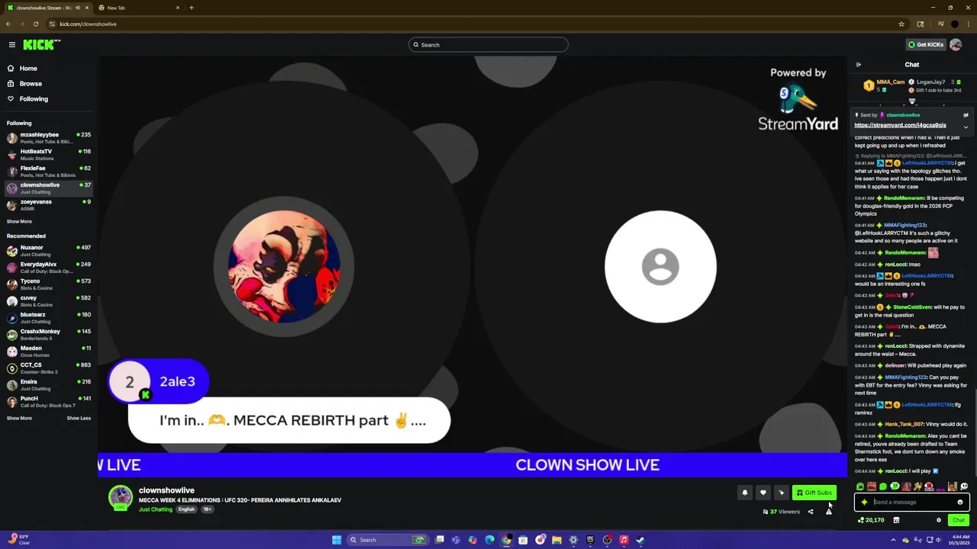Image resolution: width=977 pixels, height=549 pixels.
Task: Report the stream warning icon
Action: click(829, 512)
